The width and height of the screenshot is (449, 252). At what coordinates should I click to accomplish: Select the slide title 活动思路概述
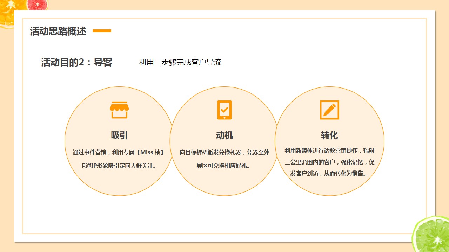pos(58,31)
